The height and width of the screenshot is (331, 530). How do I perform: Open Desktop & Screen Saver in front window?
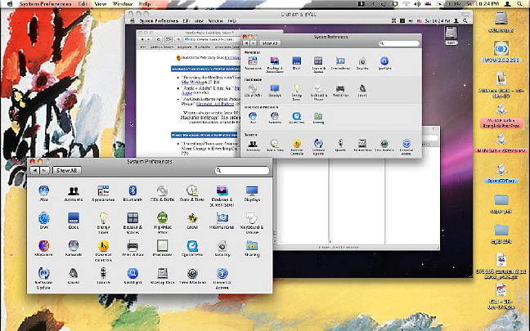click(222, 195)
